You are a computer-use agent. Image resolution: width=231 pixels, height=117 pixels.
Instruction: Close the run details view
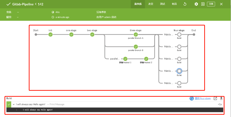click(221, 4)
